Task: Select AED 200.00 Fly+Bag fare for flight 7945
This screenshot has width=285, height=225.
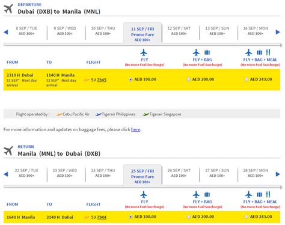Action: click(x=188, y=79)
